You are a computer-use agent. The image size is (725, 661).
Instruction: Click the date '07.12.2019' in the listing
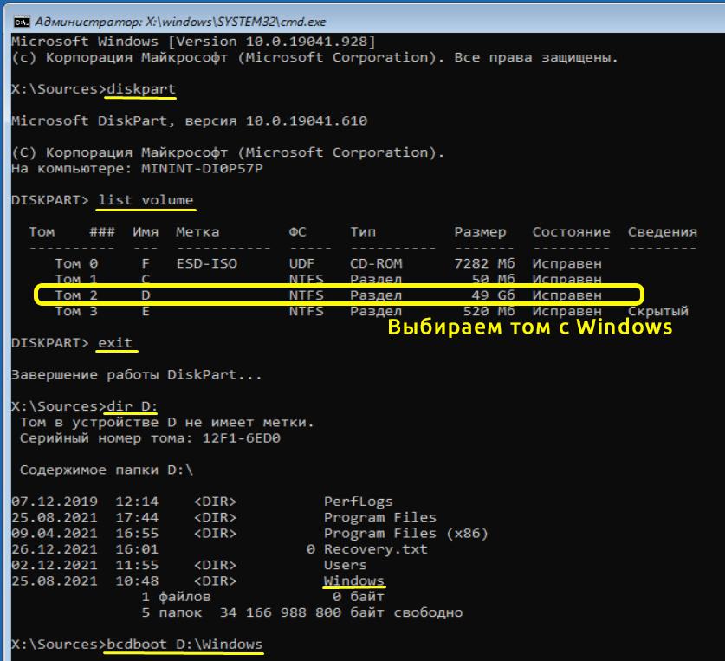(x=55, y=502)
